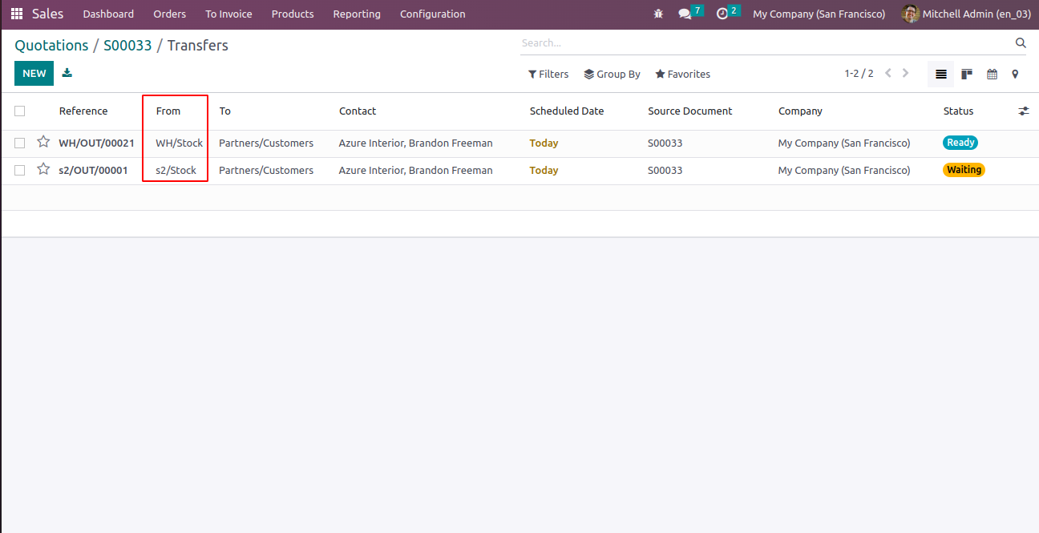Viewport: 1039px width, 533px height.
Task: Open the apps grid home menu
Action: (x=16, y=14)
